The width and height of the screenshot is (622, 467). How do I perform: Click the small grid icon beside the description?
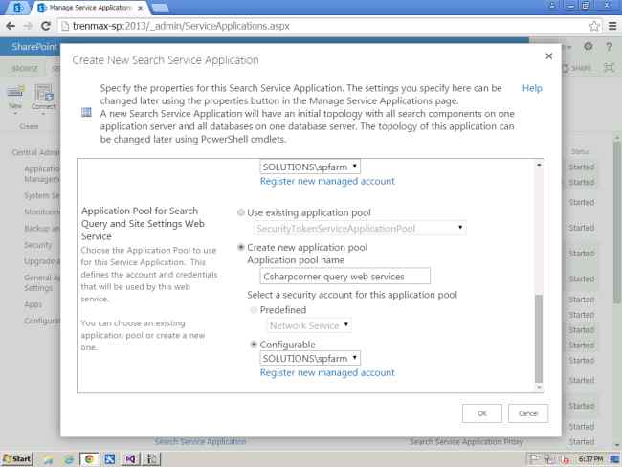pos(86,113)
